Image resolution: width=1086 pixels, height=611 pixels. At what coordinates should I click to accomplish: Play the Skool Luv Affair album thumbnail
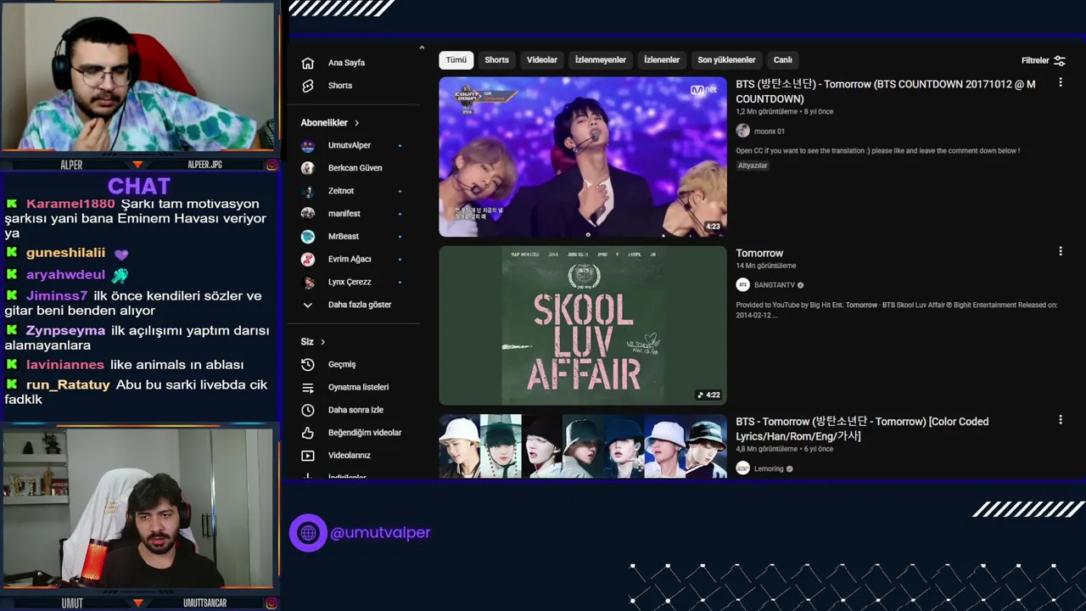pyautogui.click(x=583, y=325)
